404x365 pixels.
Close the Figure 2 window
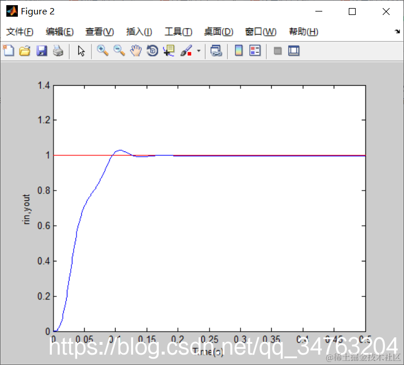[386, 12]
